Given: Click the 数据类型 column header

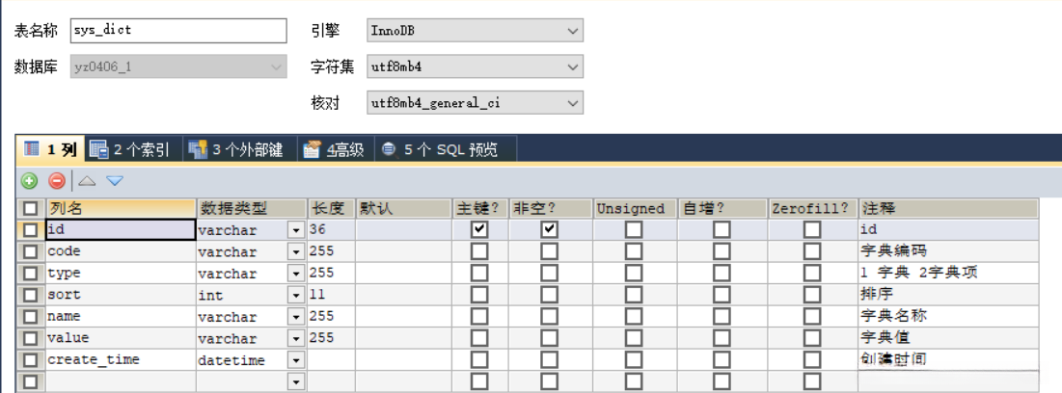Looking at the screenshot, I should (x=251, y=208).
